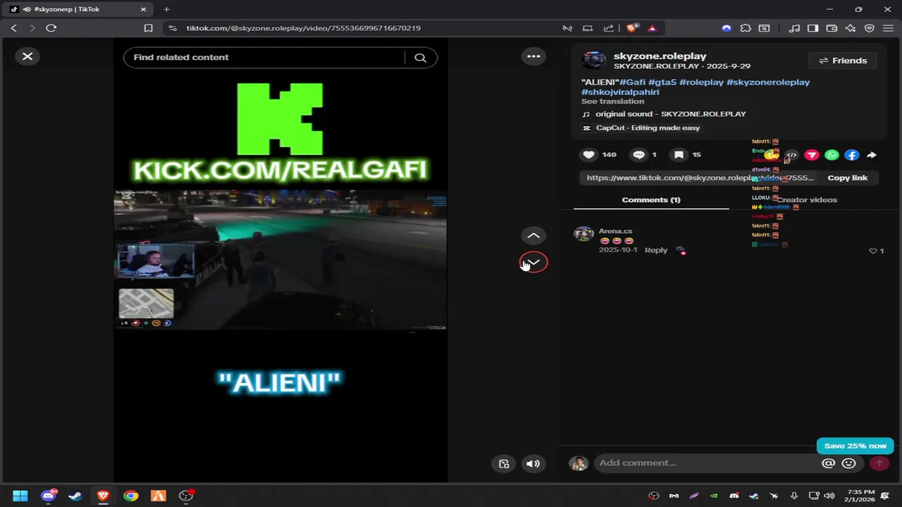Open Windows Start menu
The width and height of the screenshot is (902, 507).
click(20, 496)
